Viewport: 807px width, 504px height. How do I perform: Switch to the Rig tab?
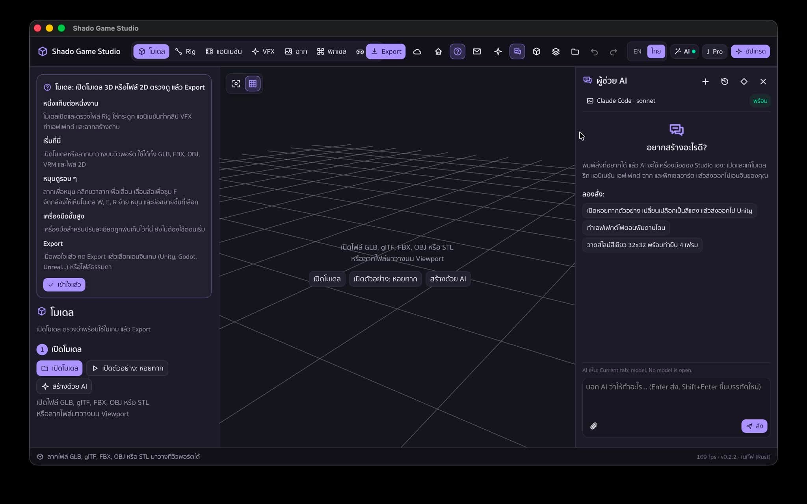tap(185, 52)
